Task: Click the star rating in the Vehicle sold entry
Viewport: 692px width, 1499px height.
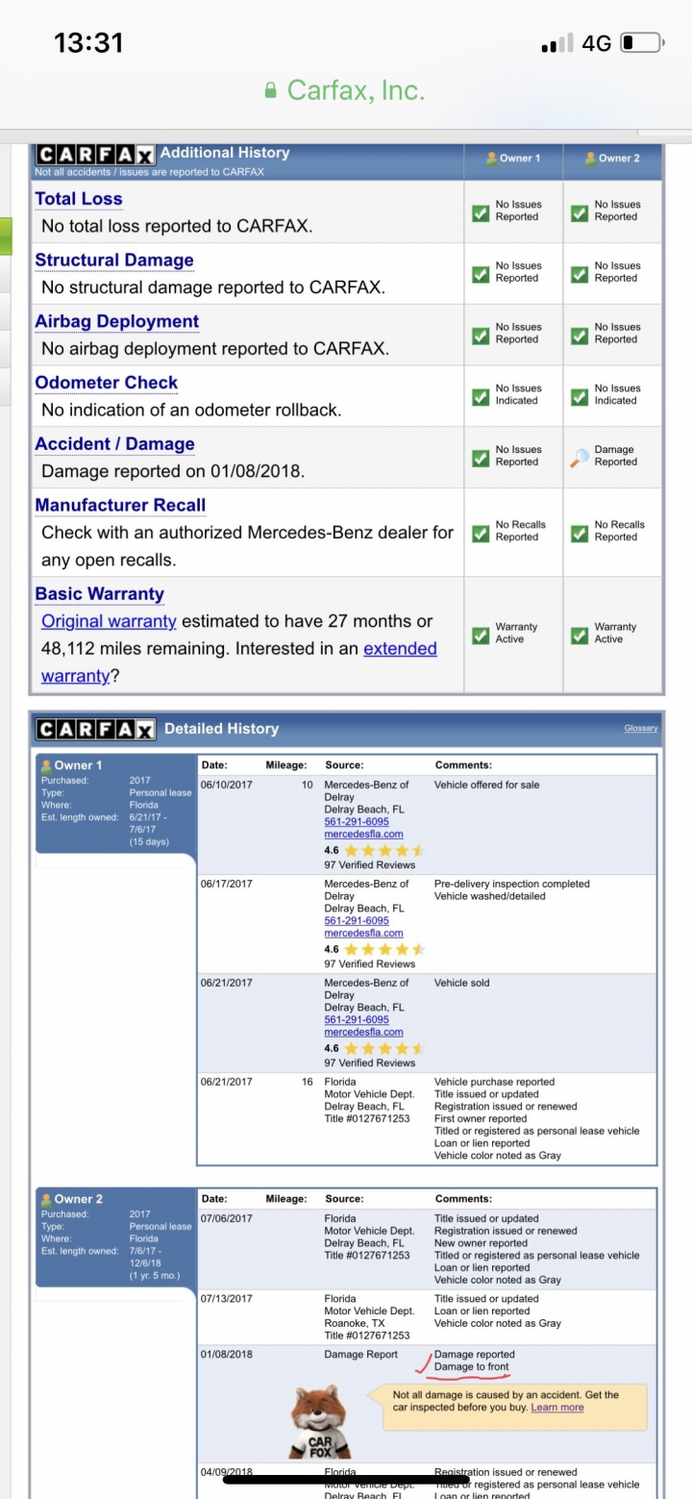Action: 384,1048
